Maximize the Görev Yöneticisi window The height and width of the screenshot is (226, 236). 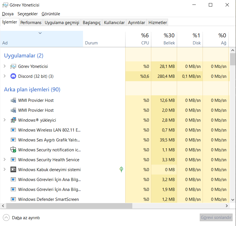[x=211, y=5]
